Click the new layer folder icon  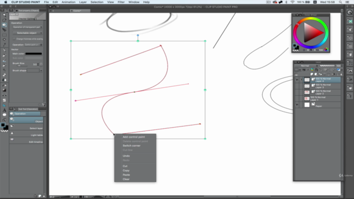coord(320,74)
